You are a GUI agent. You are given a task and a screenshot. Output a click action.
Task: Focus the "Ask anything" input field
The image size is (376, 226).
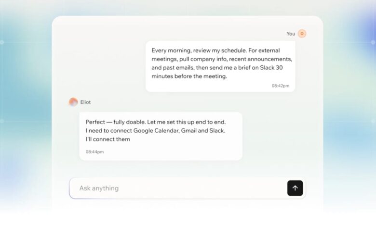click(178, 188)
